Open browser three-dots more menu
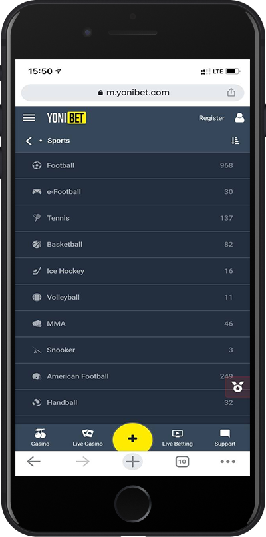Screen dimensions: 266x537 tap(227, 462)
